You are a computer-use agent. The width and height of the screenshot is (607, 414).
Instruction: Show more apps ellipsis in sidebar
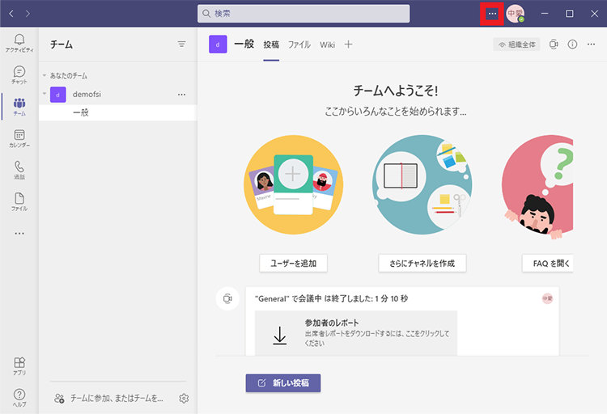pyautogui.click(x=19, y=234)
